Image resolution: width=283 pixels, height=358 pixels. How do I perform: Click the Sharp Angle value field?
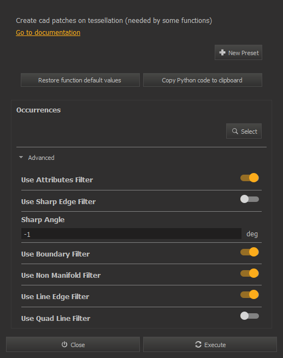(131, 234)
